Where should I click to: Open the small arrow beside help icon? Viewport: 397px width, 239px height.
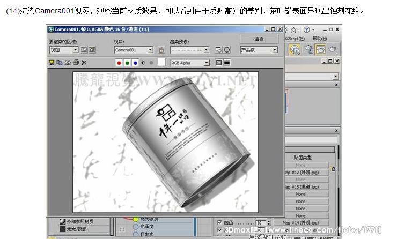tap(313, 30)
